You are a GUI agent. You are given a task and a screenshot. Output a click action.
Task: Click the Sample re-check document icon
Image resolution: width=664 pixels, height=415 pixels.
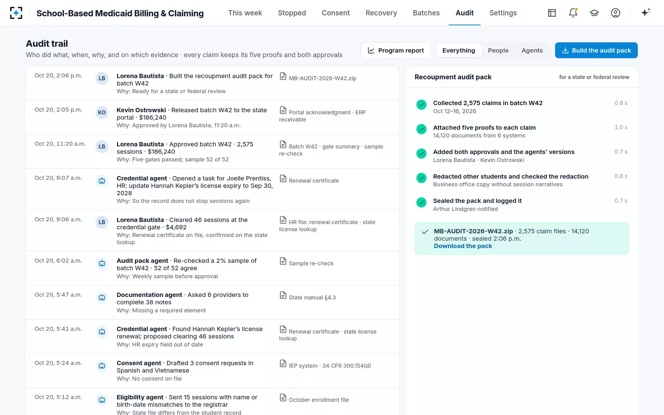[x=283, y=261]
